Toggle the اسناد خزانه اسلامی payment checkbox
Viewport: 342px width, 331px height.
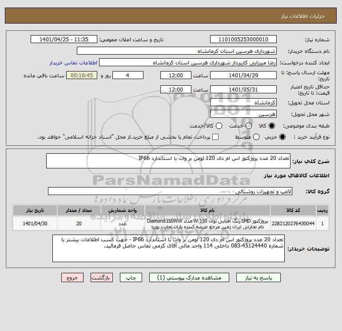[215, 137]
